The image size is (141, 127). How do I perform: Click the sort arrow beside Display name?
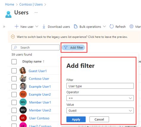pos(43,62)
